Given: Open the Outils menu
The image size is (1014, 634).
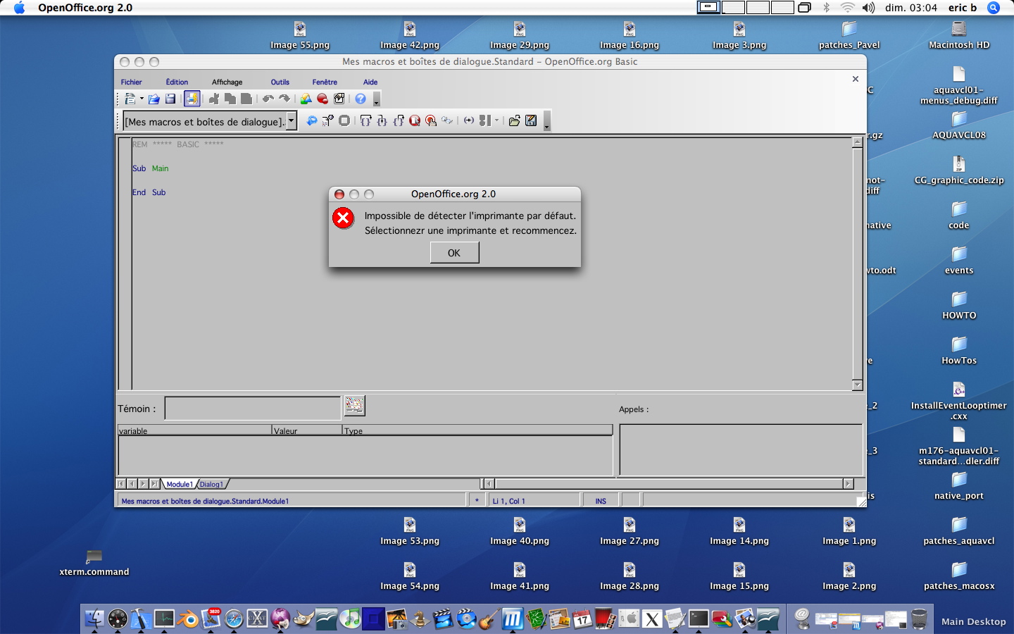Looking at the screenshot, I should tap(280, 82).
